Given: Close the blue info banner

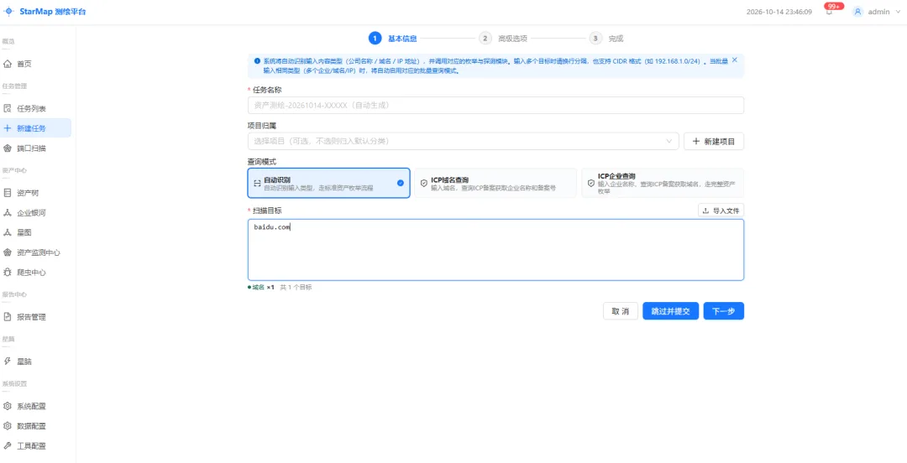Looking at the screenshot, I should pos(735,60).
